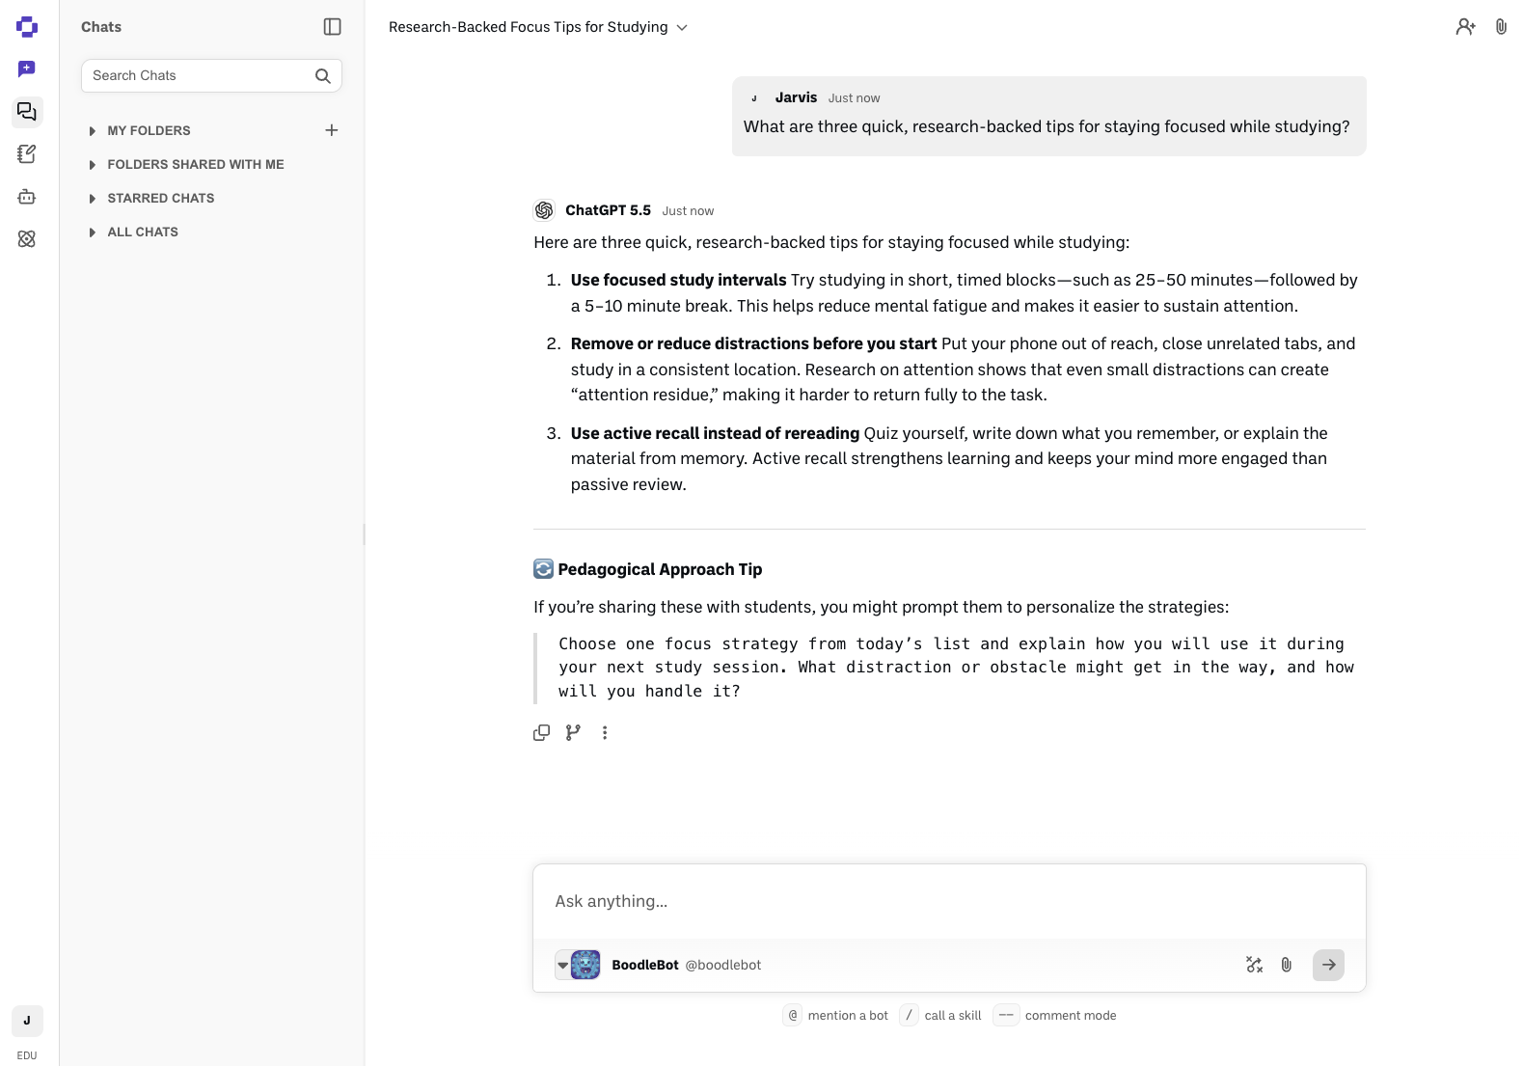Click the EDU label below avatar

[x=27, y=1055]
